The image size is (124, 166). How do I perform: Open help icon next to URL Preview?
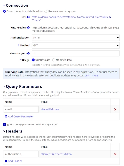coord(28,28)
